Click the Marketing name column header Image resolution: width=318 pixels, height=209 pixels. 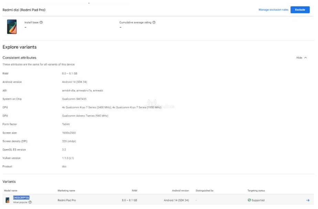pyautogui.click(x=66, y=190)
